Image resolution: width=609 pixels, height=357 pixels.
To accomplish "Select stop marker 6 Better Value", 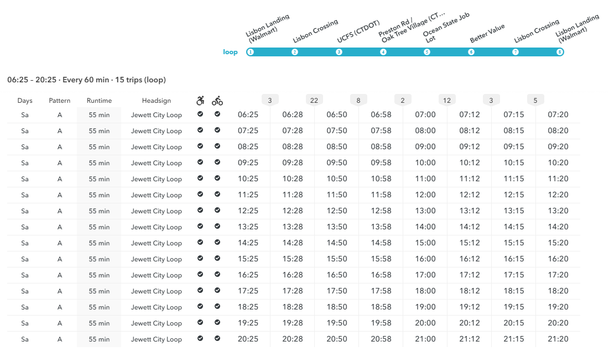I will (x=471, y=52).
